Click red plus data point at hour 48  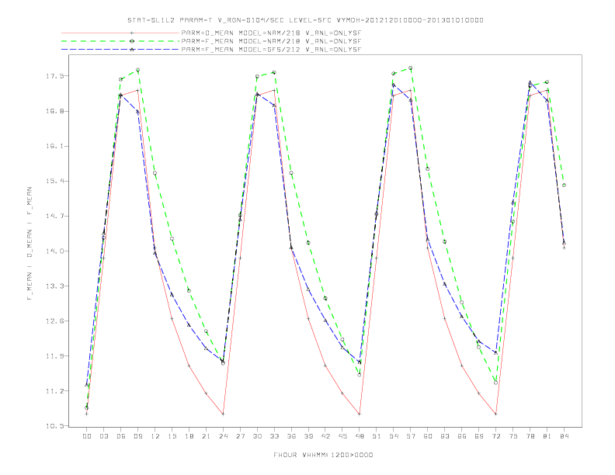(x=360, y=414)
